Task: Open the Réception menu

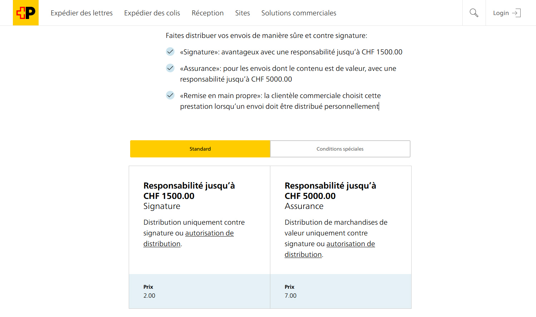Action: pos(207,13)
